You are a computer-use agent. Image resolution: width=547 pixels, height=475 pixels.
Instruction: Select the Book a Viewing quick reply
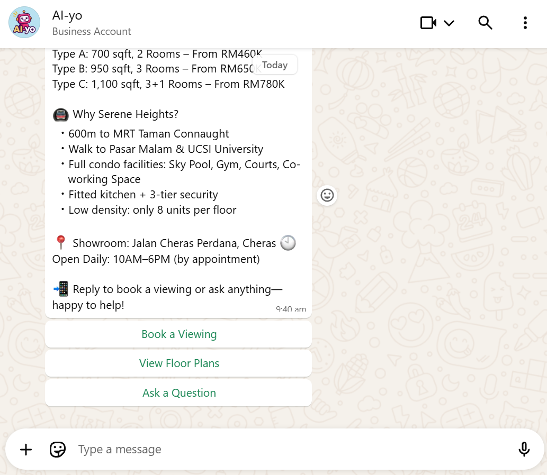(179, 334)
